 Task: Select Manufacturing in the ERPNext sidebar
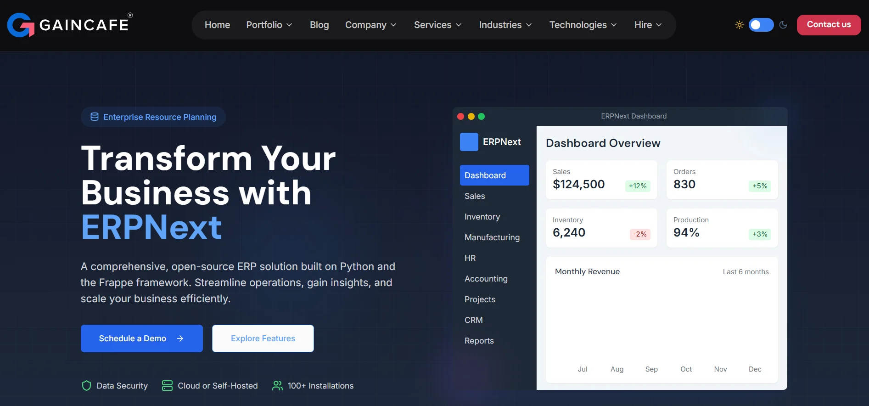(x=494, y=237)
